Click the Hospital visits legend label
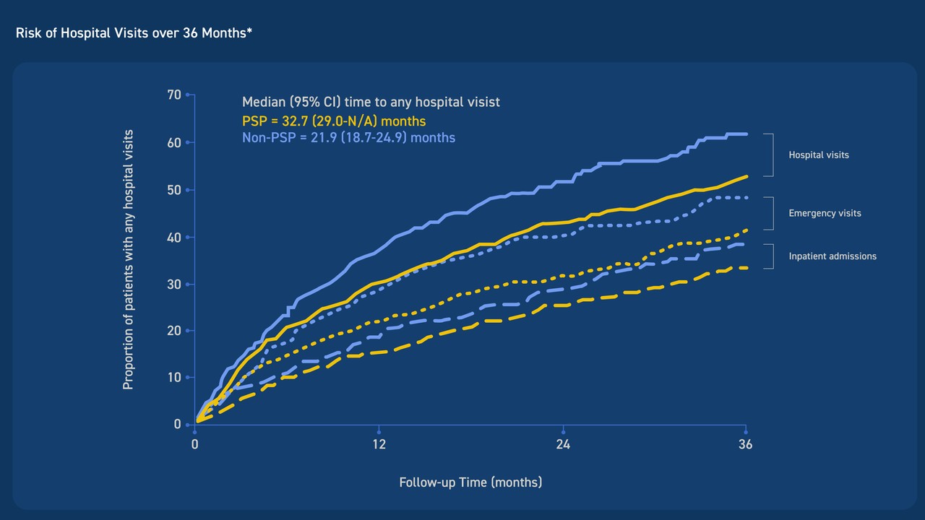Image resolution: width=925 pixels, height=520 pixels. (x=819, y=155)
